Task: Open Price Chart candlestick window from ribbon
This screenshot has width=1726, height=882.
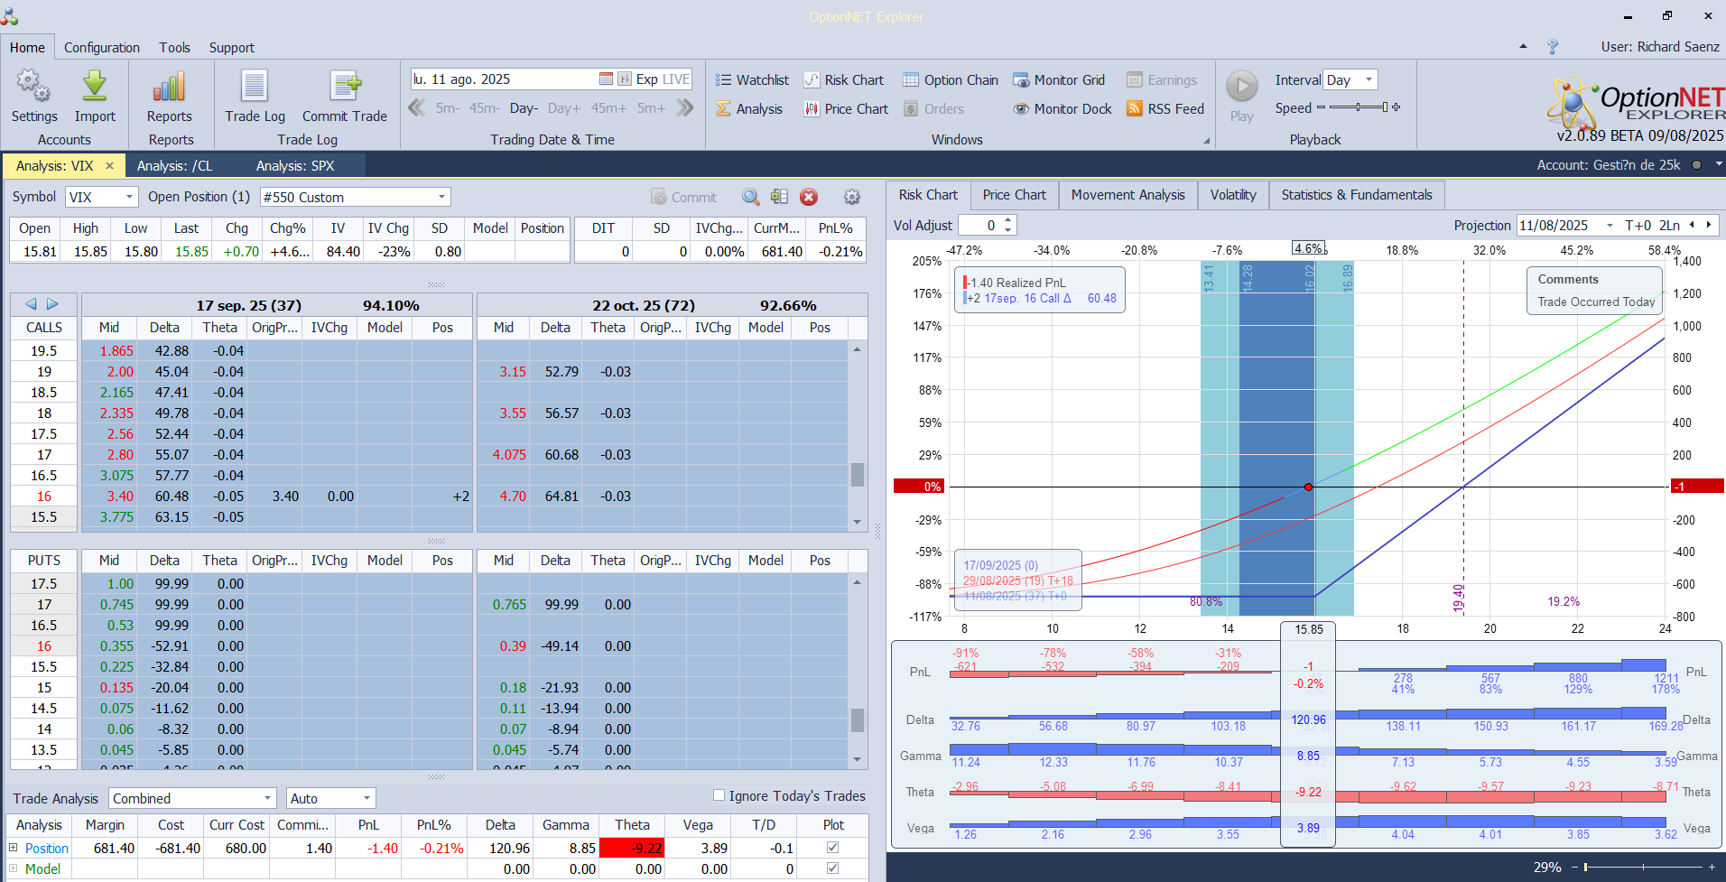Action: pos(846,109)
